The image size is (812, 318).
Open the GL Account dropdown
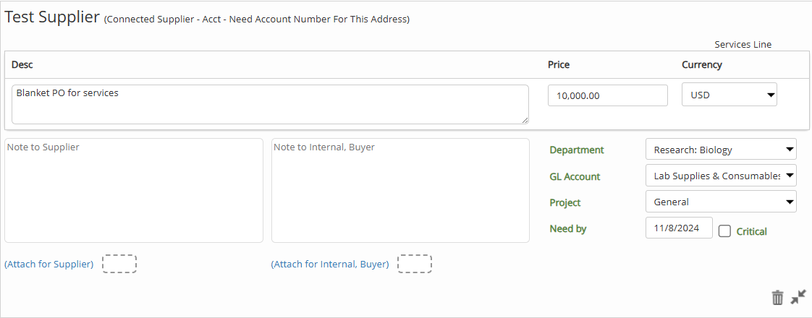click(721, 176)
